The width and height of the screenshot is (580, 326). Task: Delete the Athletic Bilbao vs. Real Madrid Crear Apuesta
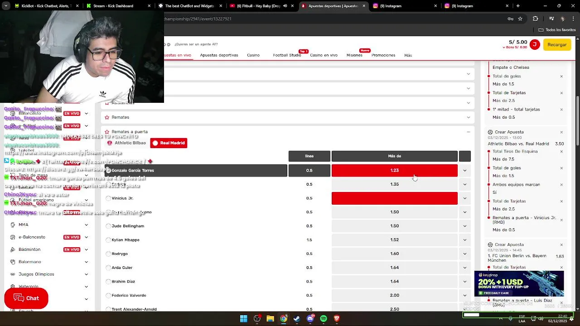[x=561, y=132]
